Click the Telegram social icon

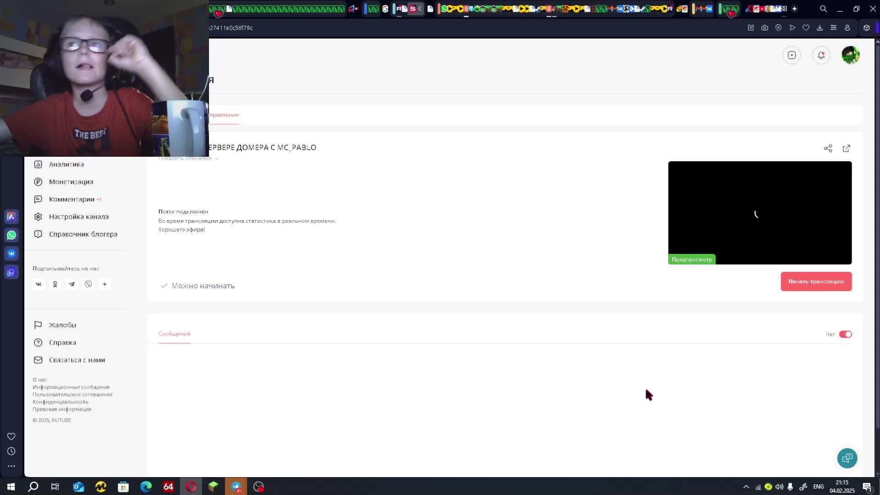coord(71,284)
